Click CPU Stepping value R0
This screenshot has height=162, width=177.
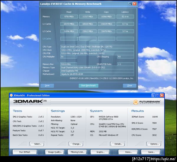point(126,57)
